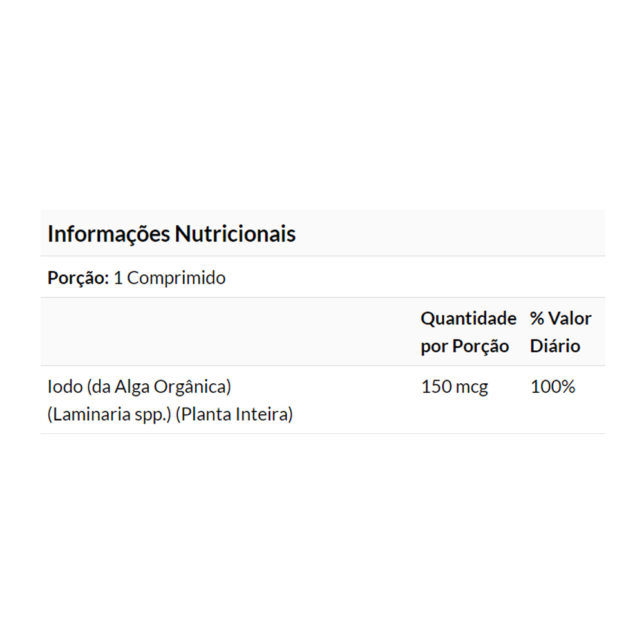Screen dimensions: 644x644
Task: Click the 100% daily value
Action: tap(553, 388)
